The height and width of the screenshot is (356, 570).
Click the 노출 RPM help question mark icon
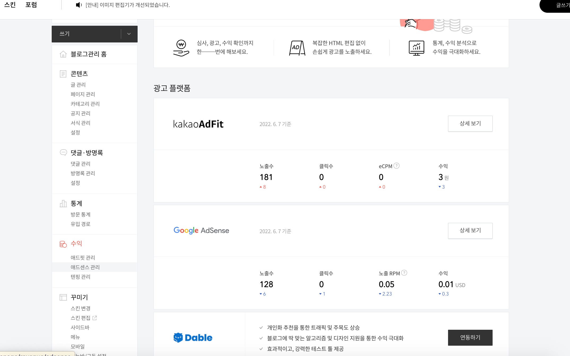pyautogui.click(x=404, y=273)
